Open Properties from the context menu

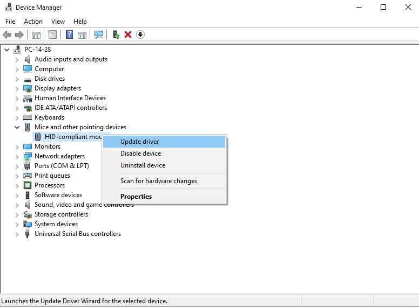coord(164,197)
